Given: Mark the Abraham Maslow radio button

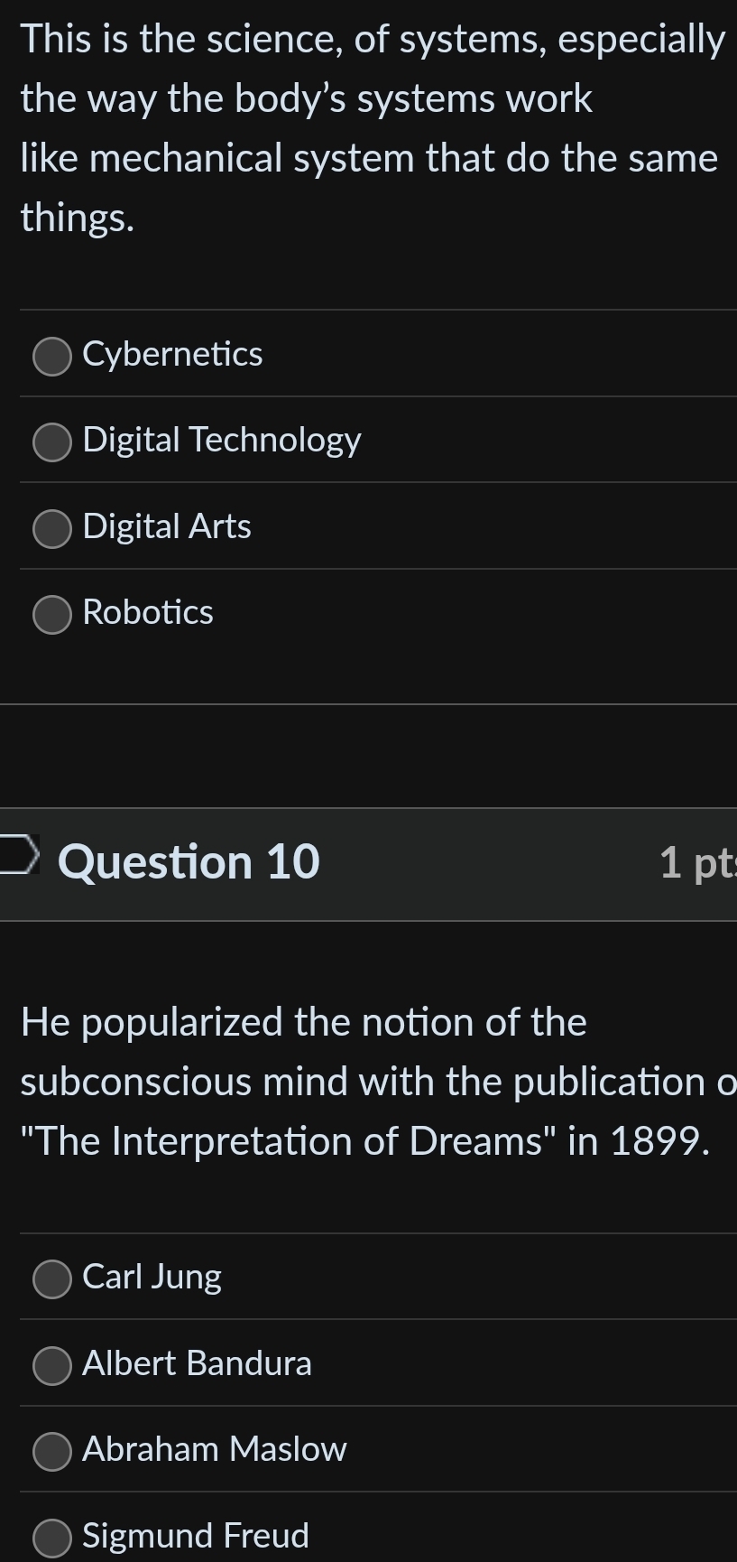Looking at the screenshot, I should tap(52, 1451).
